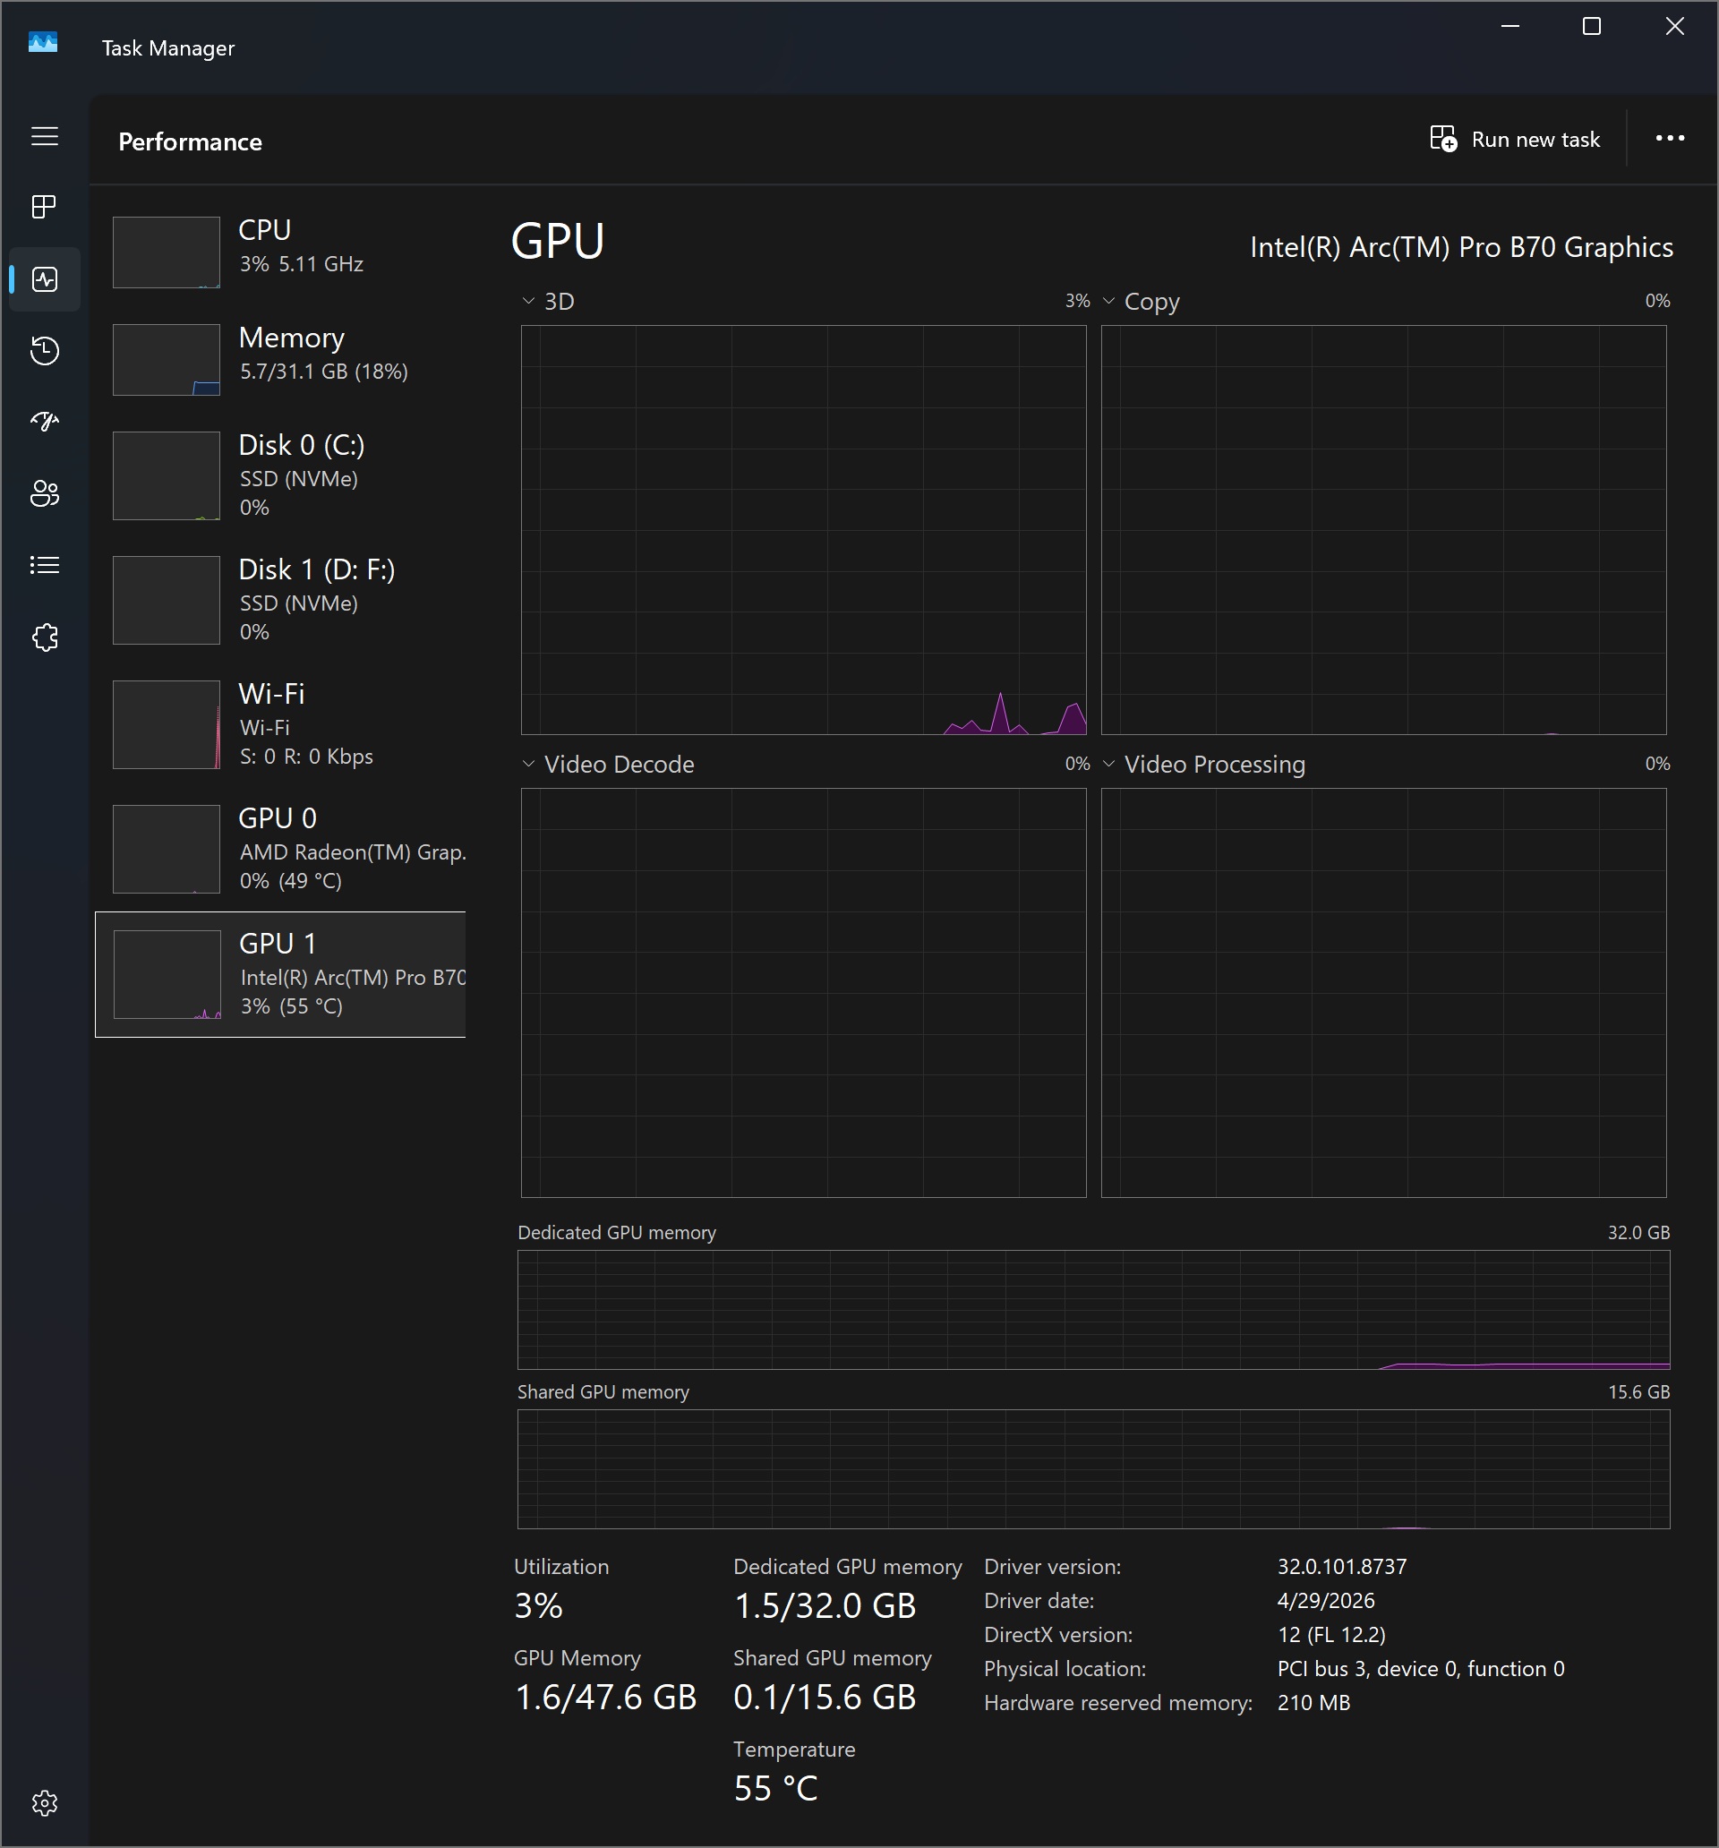Go to the Processes page icon
The image size is (1719, 1848).
[45, 206]
